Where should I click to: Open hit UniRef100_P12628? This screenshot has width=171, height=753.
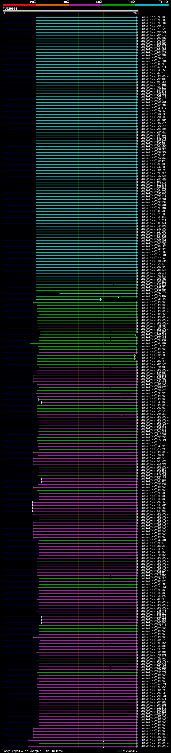point(153,29)
